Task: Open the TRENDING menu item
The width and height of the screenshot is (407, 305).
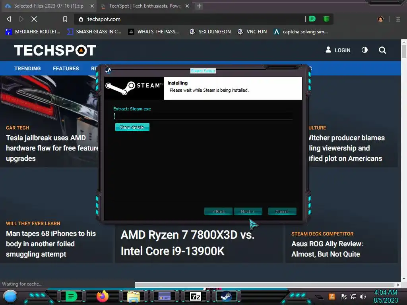Action: point(27,68)
